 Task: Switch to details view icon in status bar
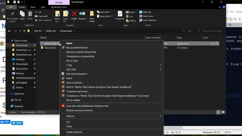(x=218, y=112)
